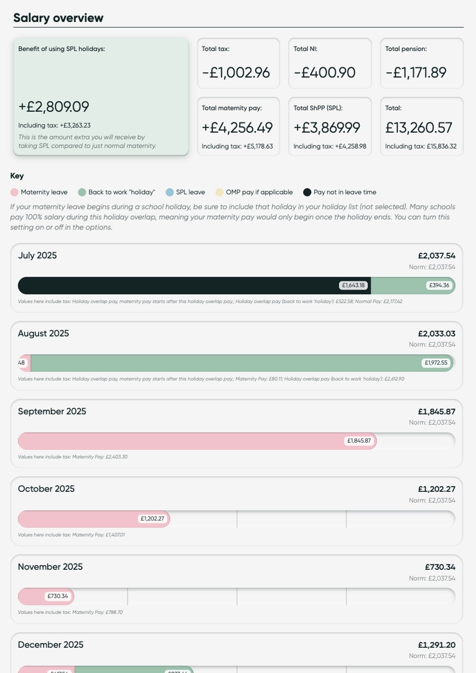476x673 pixels.
Task: Click the dark Pay not in leave time dot
Action: pos(307,192)
